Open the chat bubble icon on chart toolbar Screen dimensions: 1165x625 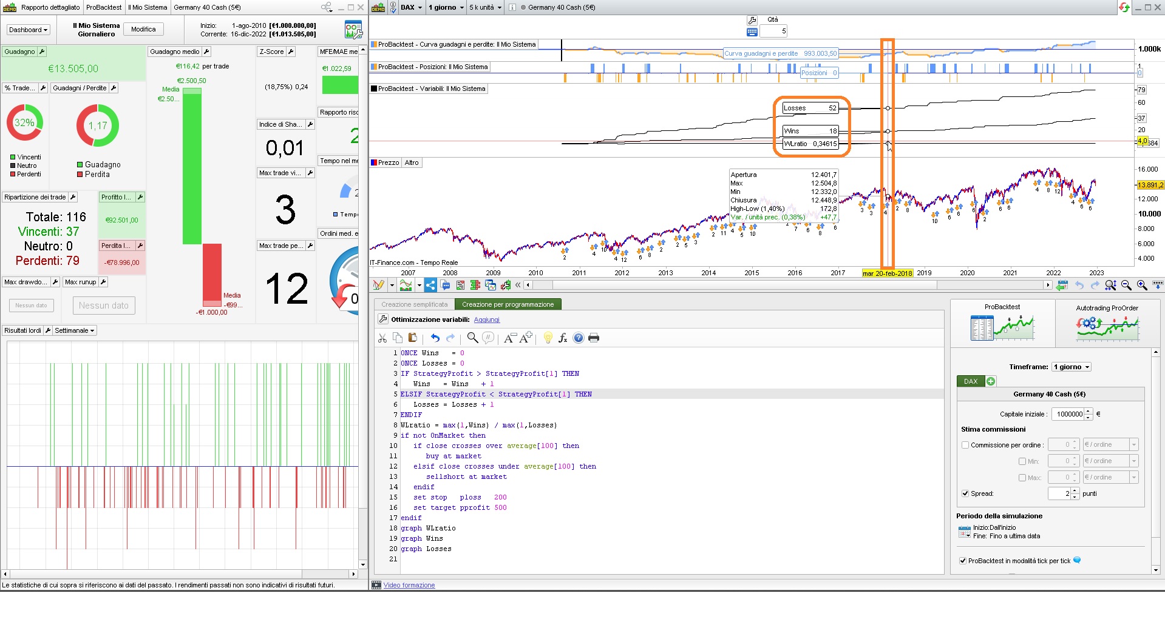[446, 285]
